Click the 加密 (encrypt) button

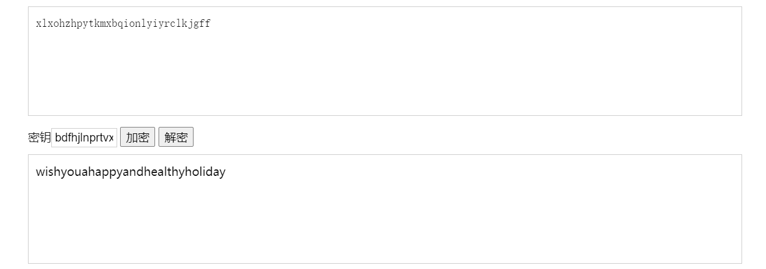[x=138, y=138]
